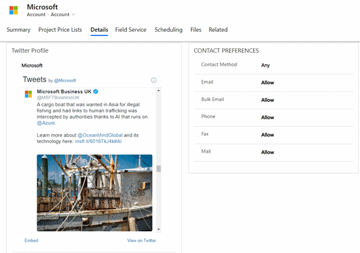Change the Bulk Email Allow value
Viewport: 360px width, 253px height.
point(267,100)
